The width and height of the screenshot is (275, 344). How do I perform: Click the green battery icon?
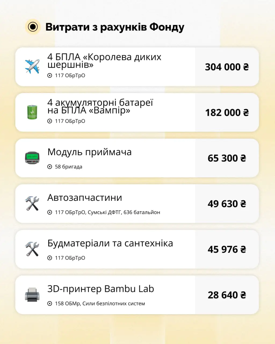[x=32, y=112]
